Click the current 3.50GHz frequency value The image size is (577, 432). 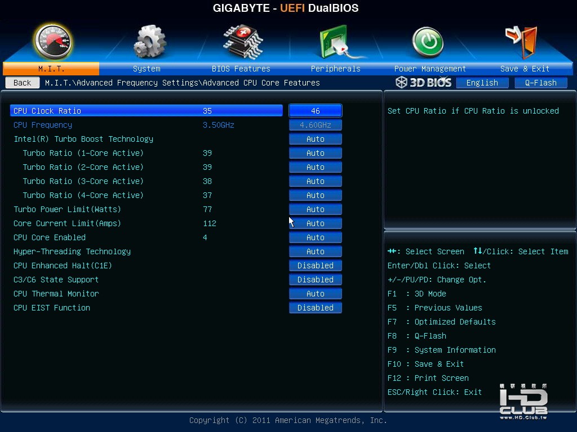pyautogui.click(x=219, y=125)
